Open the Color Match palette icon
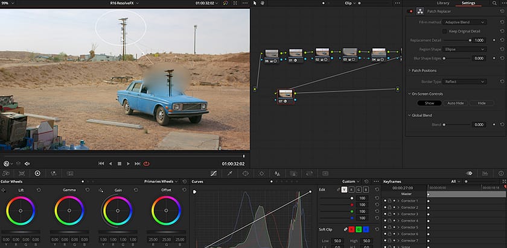 pyautogui.click(x=22, y=173)
